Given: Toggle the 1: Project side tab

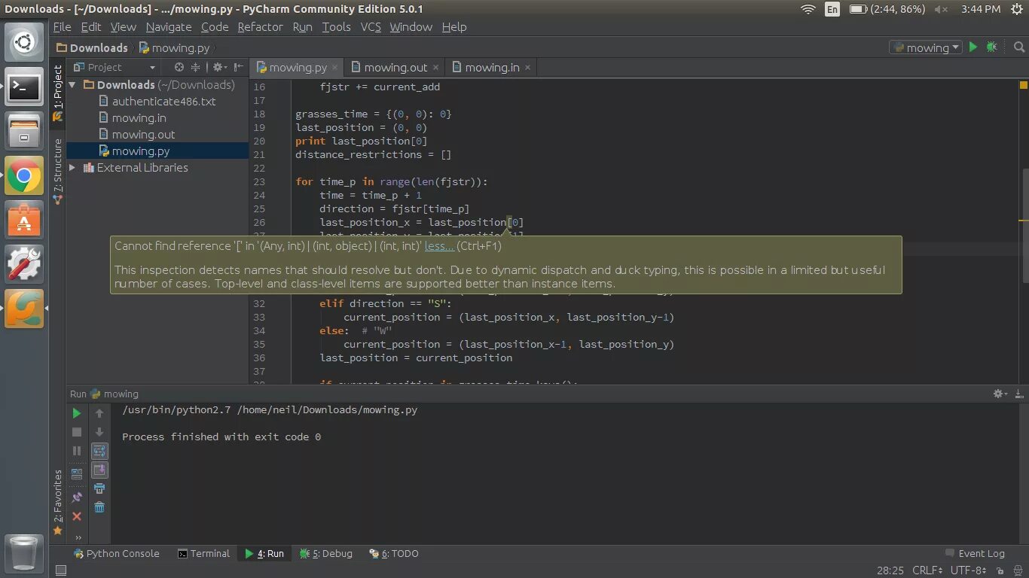Looking at the screenshot, I should coord(57,93).
